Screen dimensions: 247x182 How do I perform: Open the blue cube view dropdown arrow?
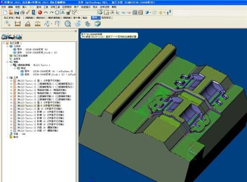point(150,12)
